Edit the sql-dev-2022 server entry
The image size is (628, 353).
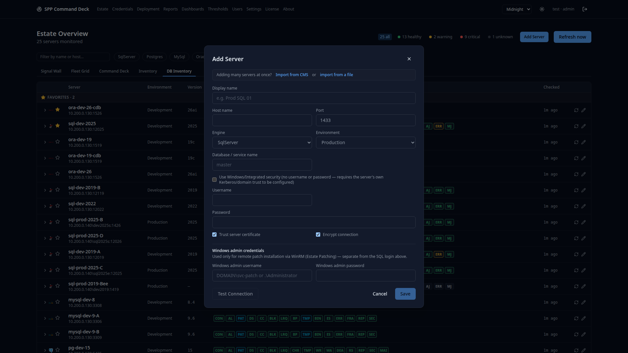tap(584, 206)
